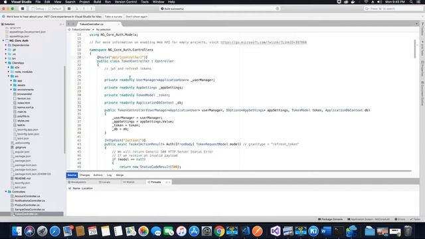
Task: Show the Errors pad
Action: (x=400, y=219)
